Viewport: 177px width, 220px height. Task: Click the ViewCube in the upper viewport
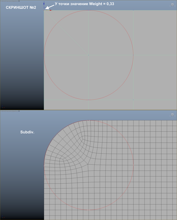click(172, 5)
